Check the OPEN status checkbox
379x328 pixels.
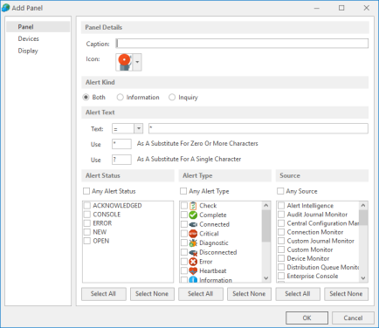coord(87,241)
